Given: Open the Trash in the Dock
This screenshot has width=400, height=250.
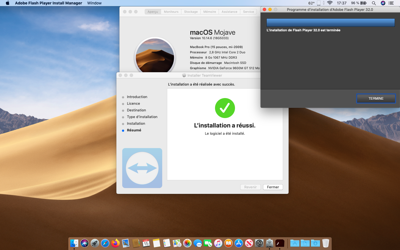Looking at the screenshot, I should 326,243.
